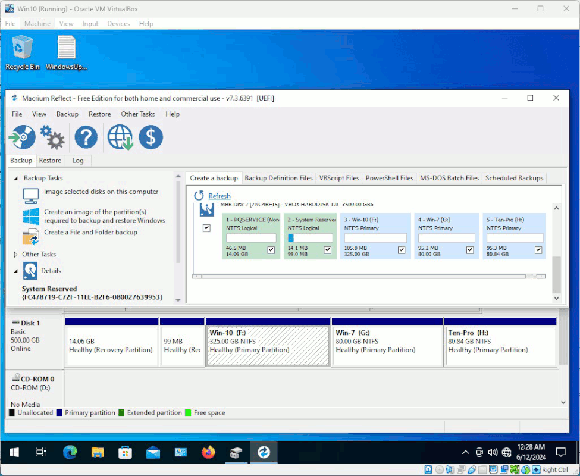Image resolution: width=580 pixels, height=476 pixels.
Task: Click the globe download updates icon
Action: pyautogui.click(x=120, y=137)
